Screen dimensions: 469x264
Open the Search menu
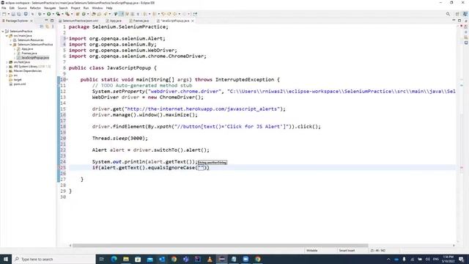63,8
